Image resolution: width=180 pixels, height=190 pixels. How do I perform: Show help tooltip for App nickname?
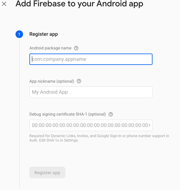click(79, 81)
